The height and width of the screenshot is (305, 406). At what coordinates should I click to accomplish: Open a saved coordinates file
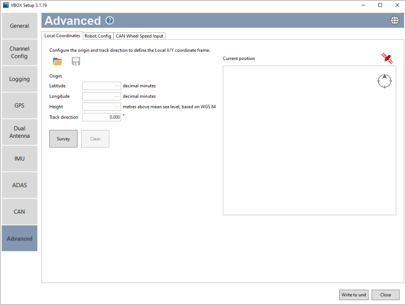58,61
